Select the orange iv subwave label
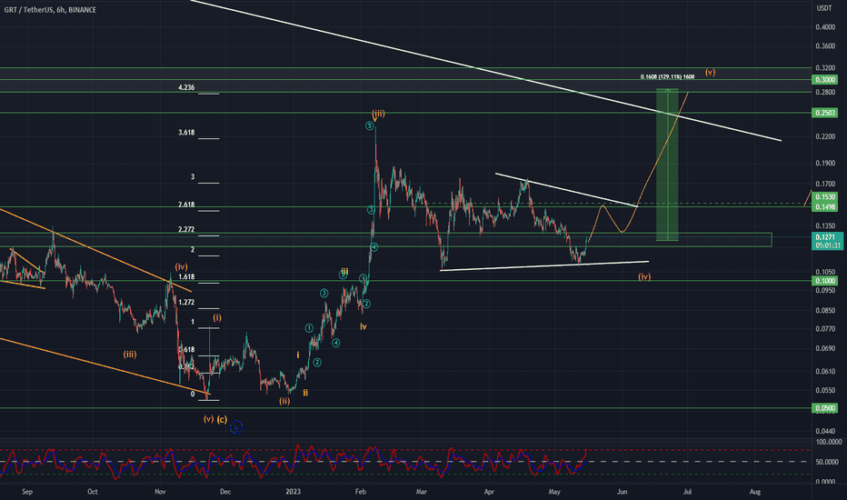The width and height of the screenshot is (847, 500). (364, 326)
